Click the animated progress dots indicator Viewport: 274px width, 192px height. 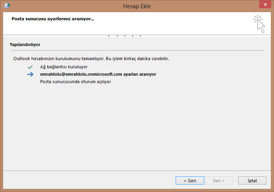click(125, 36)
